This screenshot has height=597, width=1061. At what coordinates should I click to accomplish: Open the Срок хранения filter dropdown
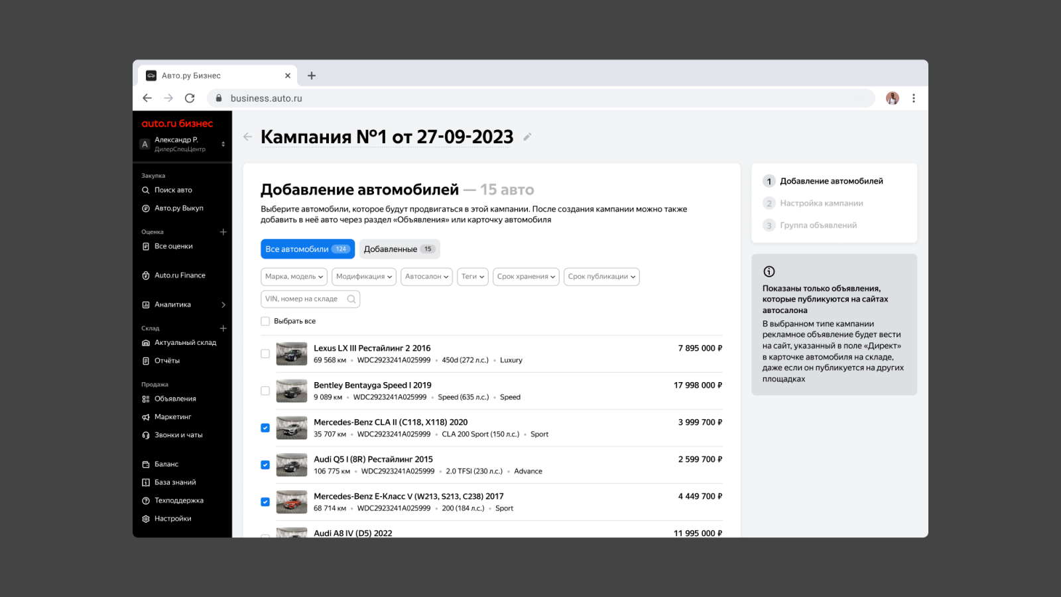point(527,277)
